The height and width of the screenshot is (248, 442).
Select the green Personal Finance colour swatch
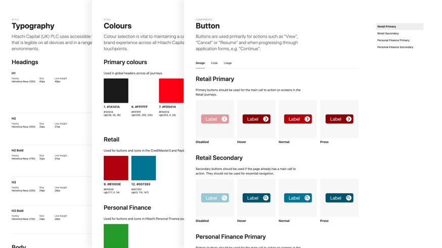pyautogui.click(x=116, y=236)
